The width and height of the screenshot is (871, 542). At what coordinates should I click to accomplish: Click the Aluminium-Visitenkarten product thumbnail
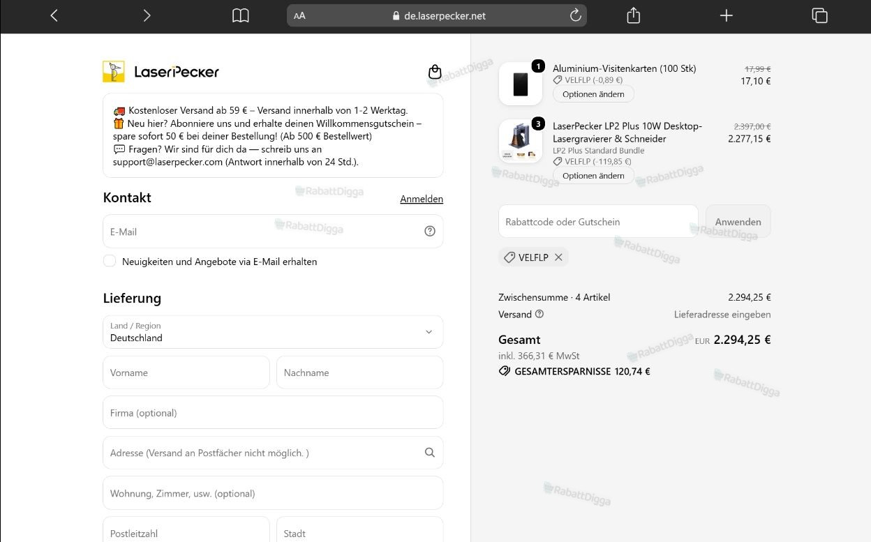tap(521, 84)
